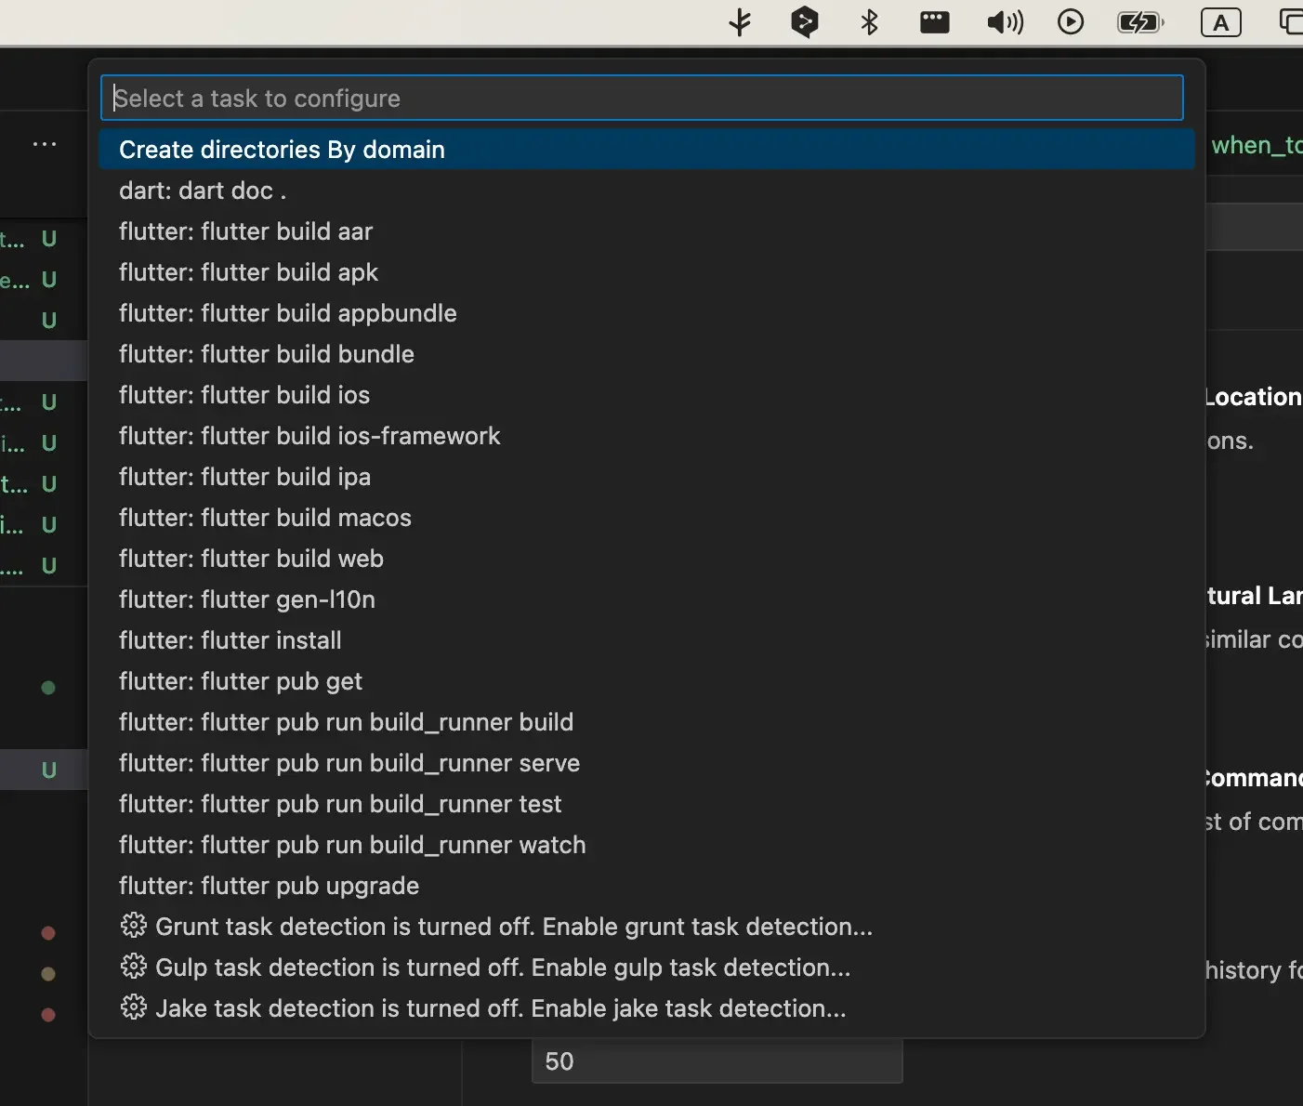
Task: Select 'flutter: flutter build apk' task
Action: click(647, 272)
